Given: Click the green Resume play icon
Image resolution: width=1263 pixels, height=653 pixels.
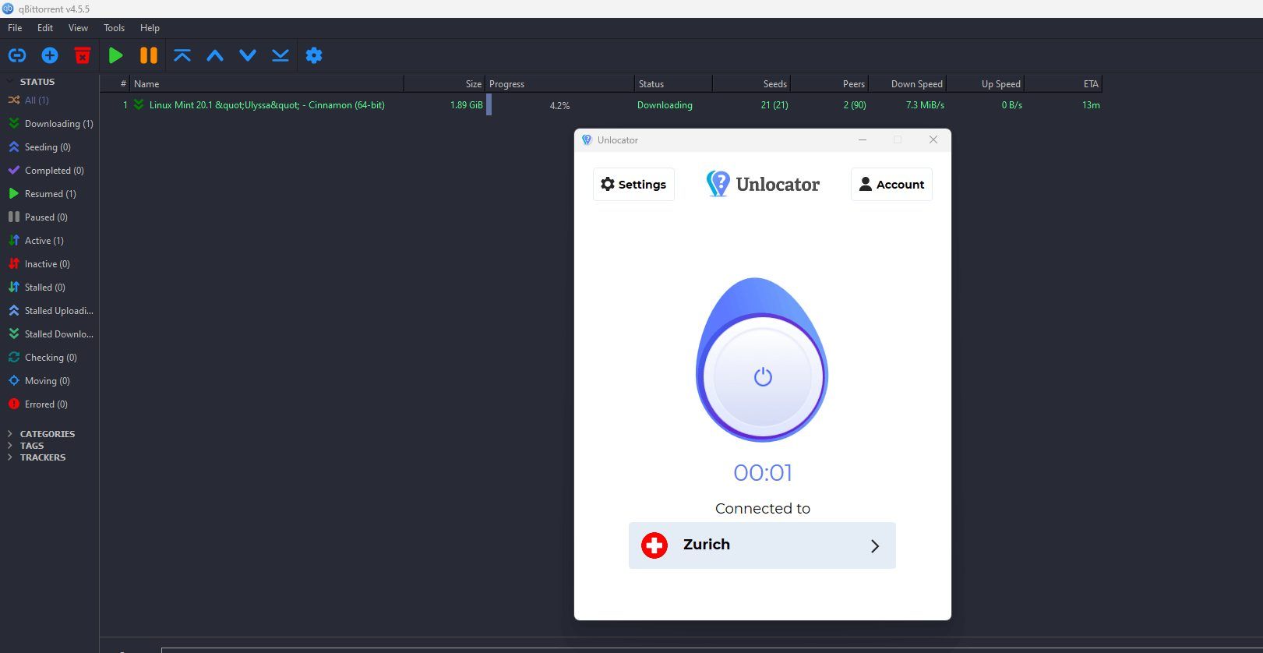Looking at the screenshot, I should point(116,55).
